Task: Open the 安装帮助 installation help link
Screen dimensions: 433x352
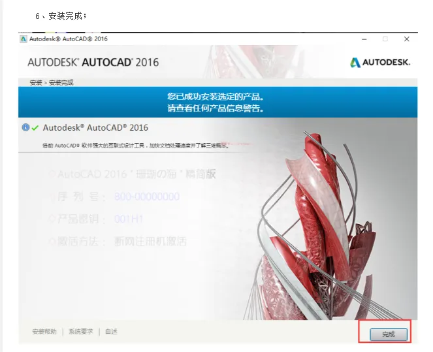Action: coord(44,331)
